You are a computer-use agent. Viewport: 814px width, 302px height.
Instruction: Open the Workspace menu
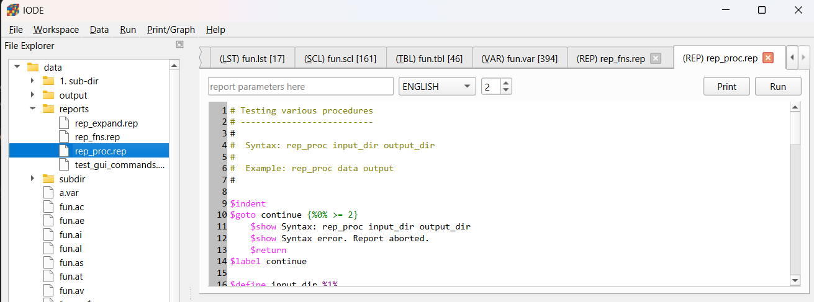pos(56,30)
